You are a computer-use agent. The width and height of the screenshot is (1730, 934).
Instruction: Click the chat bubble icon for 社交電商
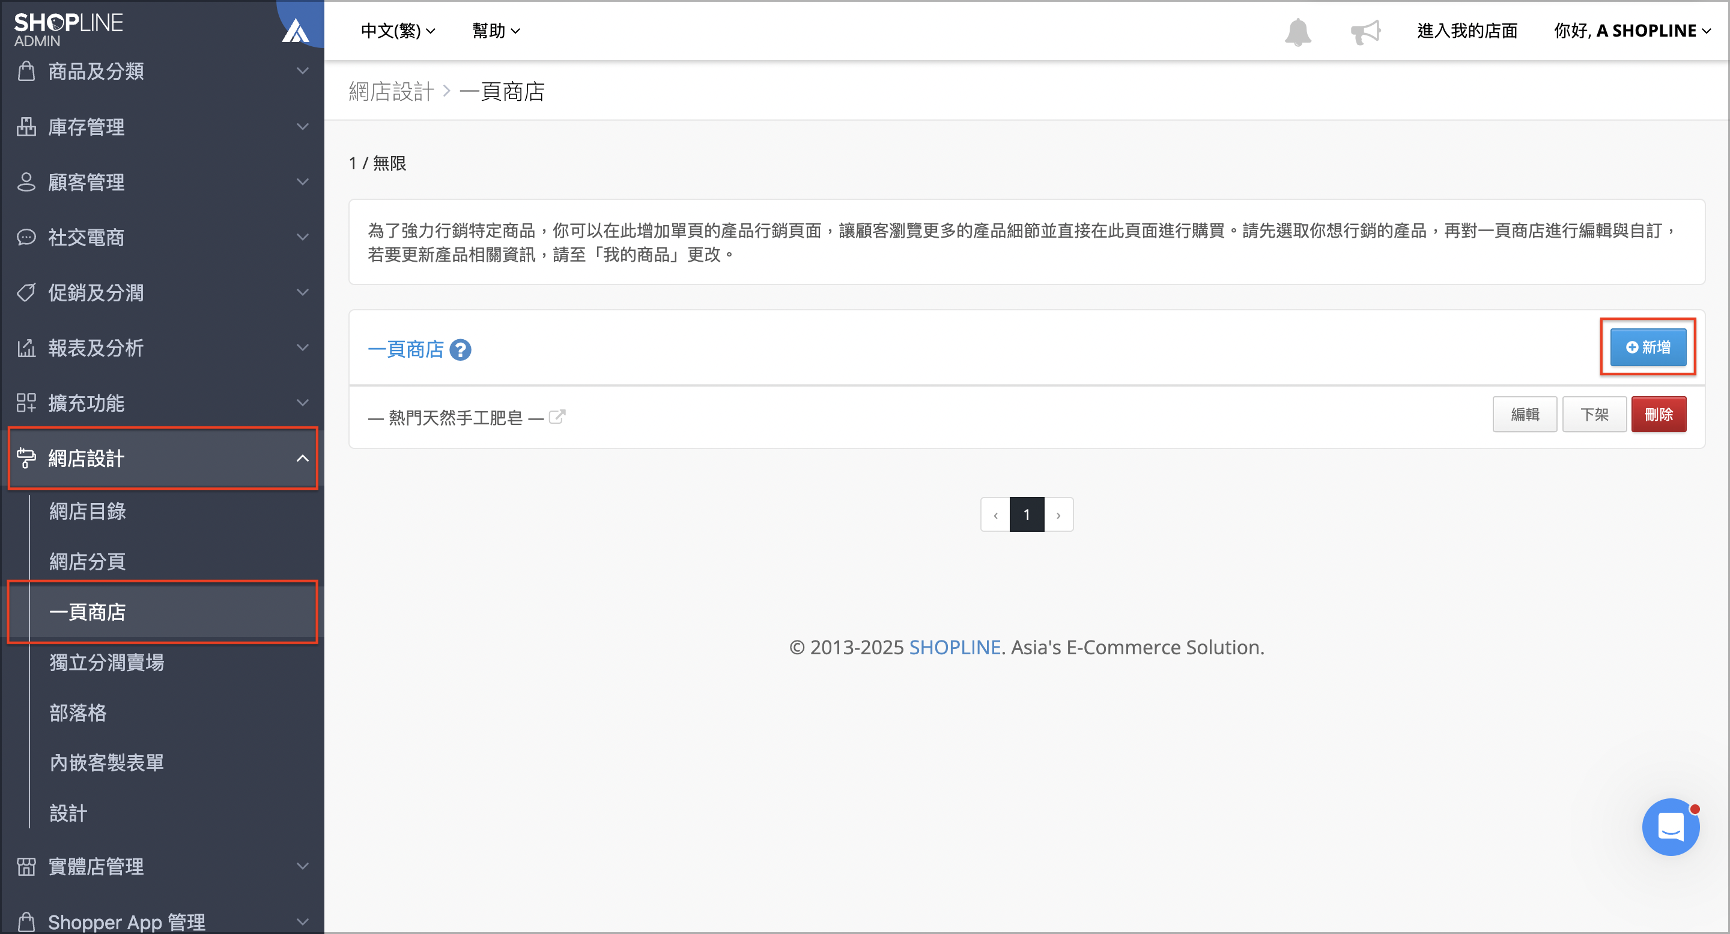click(x=26, y=237)
